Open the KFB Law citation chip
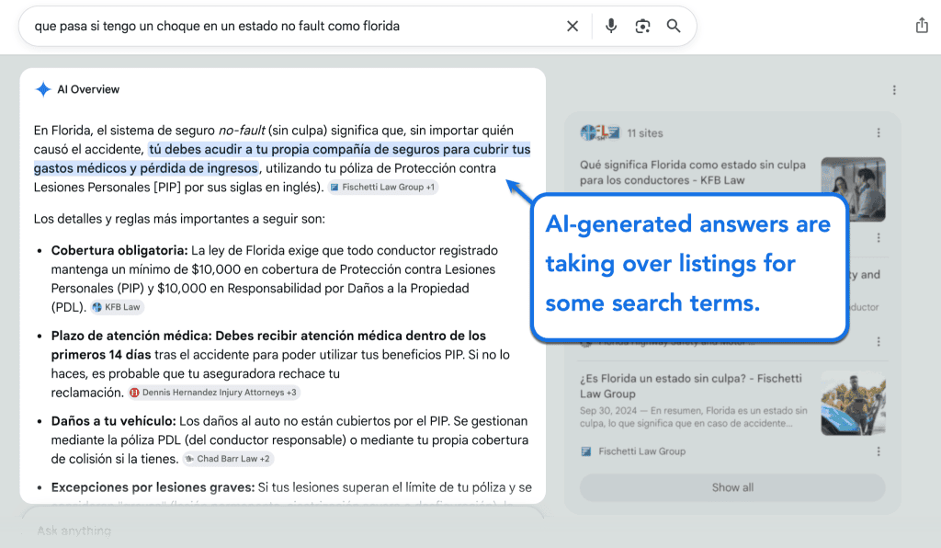This screenshot has width=941, height=548. point(117,307)
